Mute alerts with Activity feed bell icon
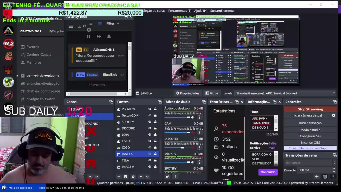The image size is (341, 192). (x=109, y=37)
